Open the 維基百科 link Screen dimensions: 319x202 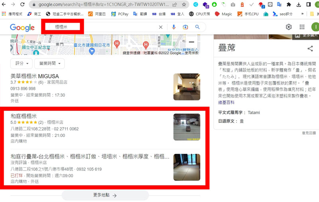[x=226, y=102]
